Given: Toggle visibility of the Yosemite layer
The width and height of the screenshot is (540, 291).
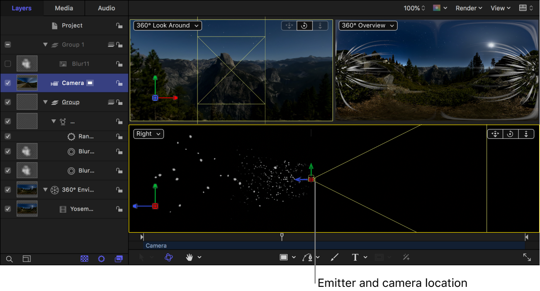Looking at the screenshot, I should [x=7, y=209].
